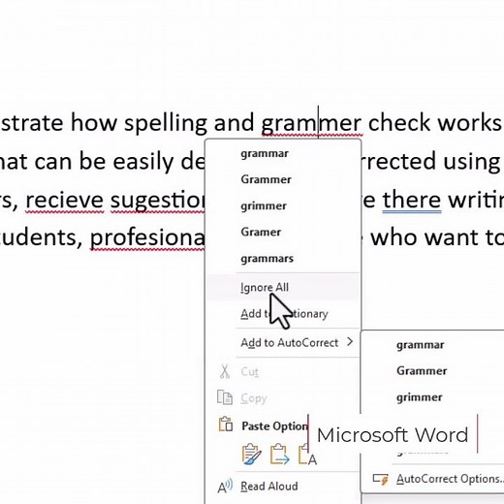
Task: Click the word 'spelling' in the document
Action: click(166, 124)
